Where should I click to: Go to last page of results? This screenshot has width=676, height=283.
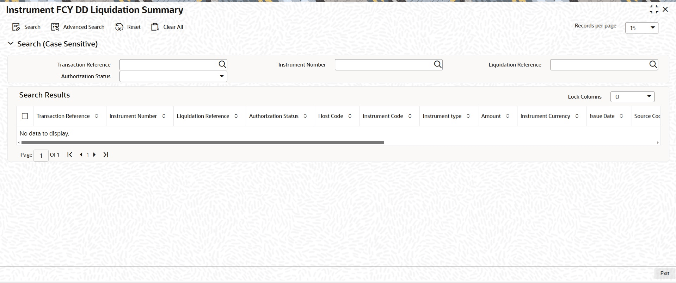coord(106,155)
